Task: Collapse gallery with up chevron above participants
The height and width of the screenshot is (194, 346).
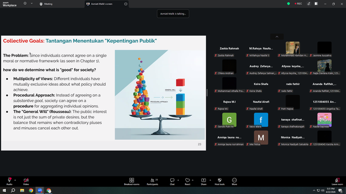Action: [277, 37]
